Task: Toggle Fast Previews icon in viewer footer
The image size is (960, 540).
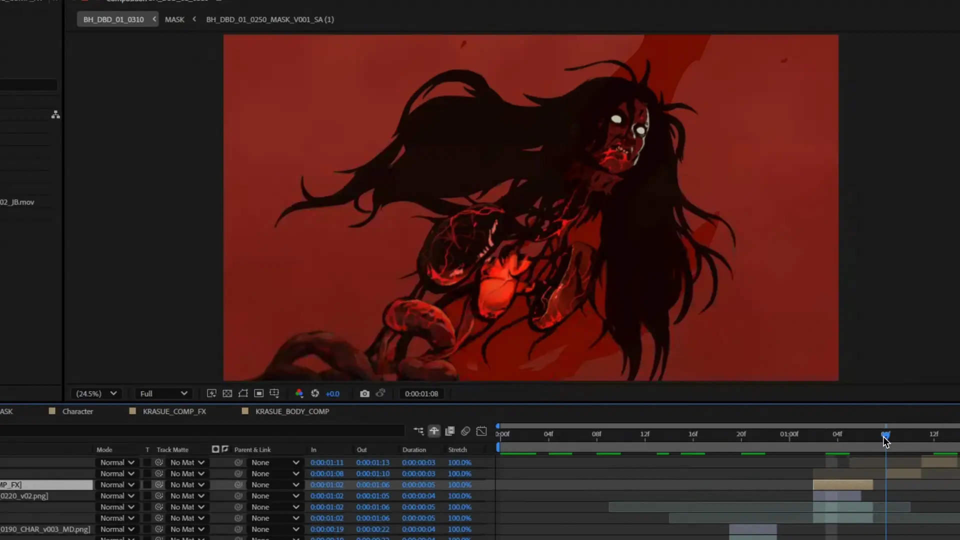Action: (x=211, y=393)
